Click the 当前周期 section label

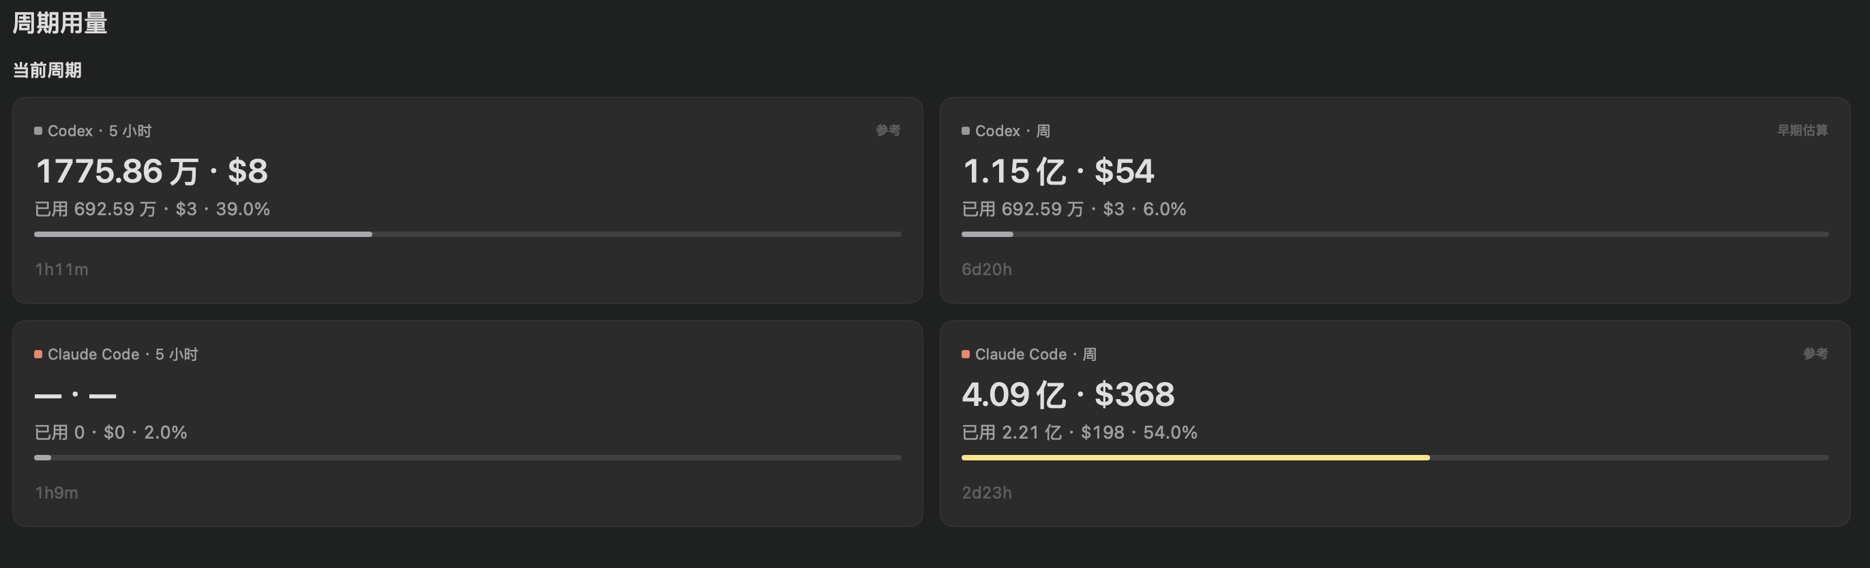[47, 70]
